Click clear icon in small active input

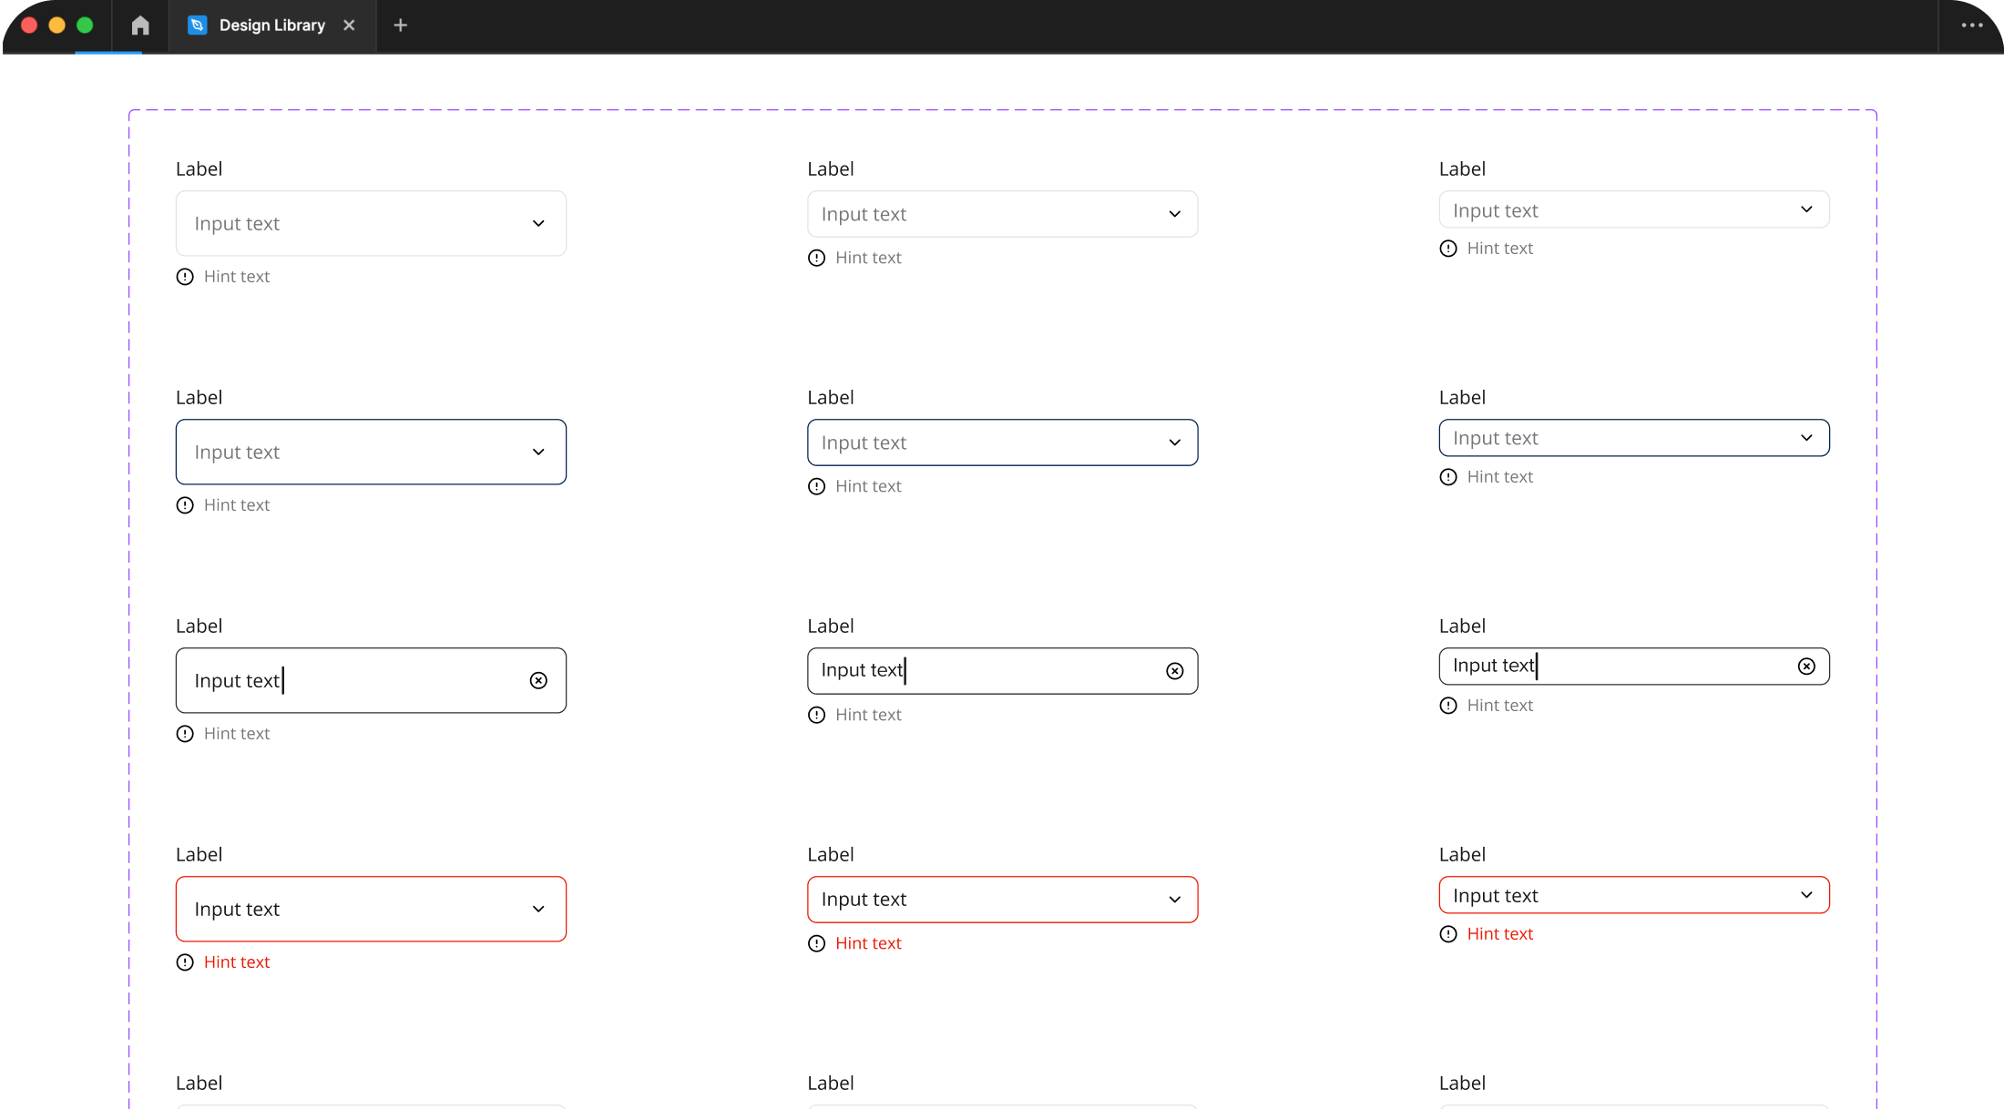(x=1806, y=666)
